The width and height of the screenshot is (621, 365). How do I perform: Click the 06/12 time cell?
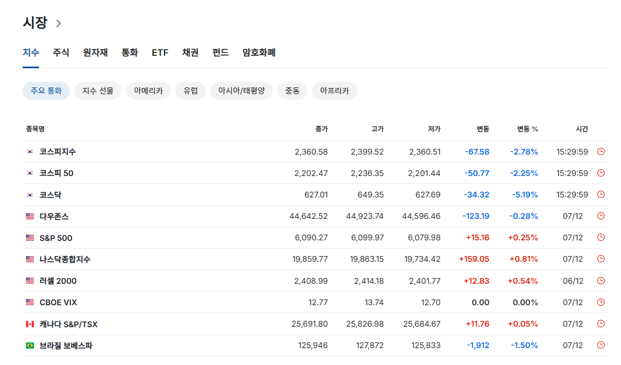coord(573,281)
